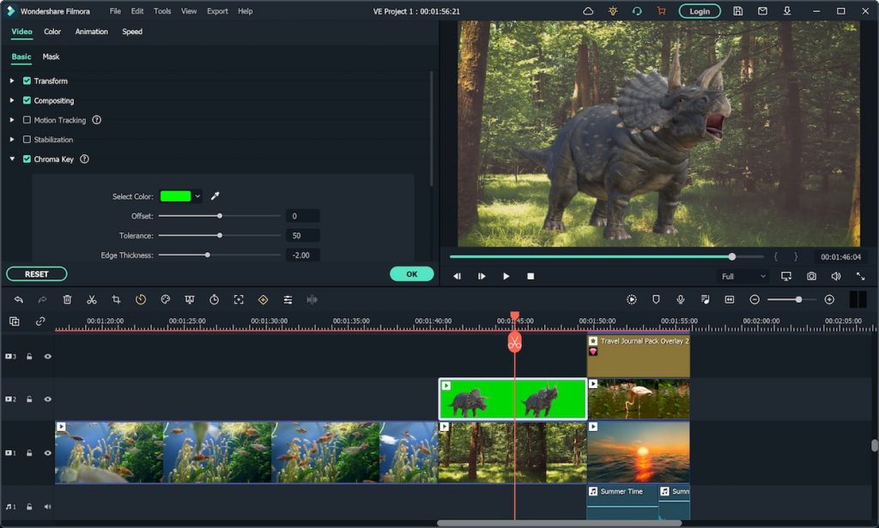879x528 pixels.
Task: Click the Delete clip trash icon
Action: point(67,300)
